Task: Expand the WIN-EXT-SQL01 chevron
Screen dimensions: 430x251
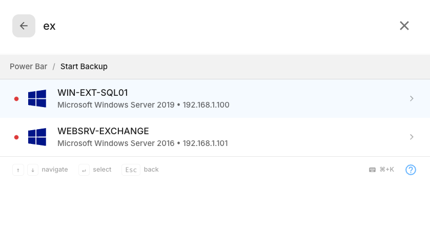Action: tap(412, 98)
